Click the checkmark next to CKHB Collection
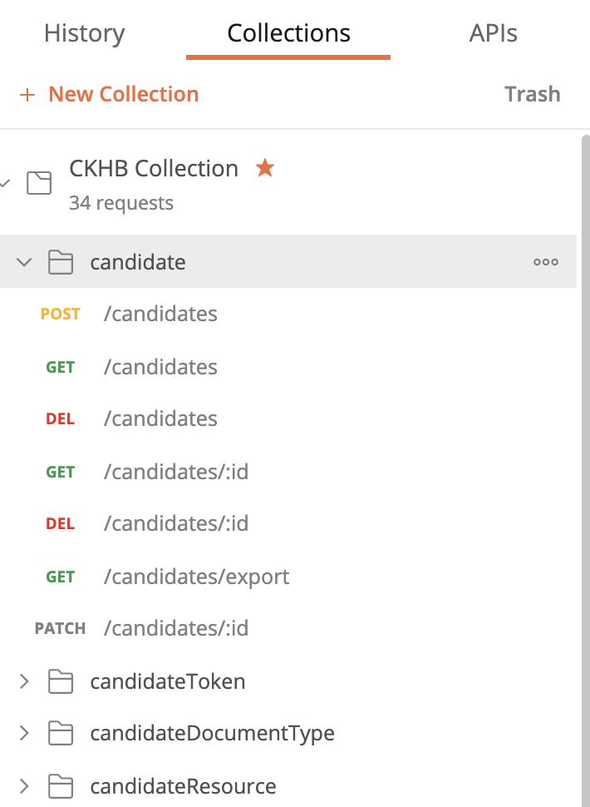The width and height of the screenshot is (590, 807). 7,182
